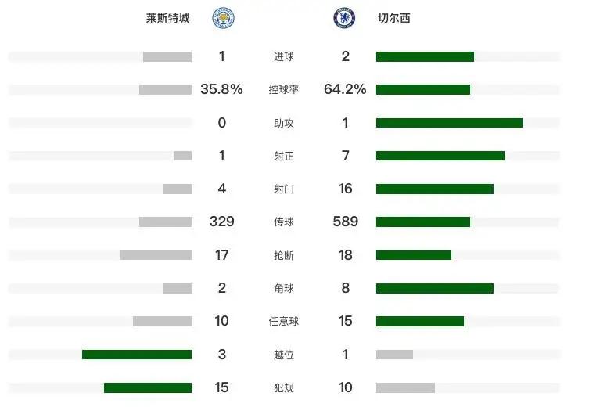The width and height of the screenshot is (589, 407).
Task: Click Leicester's grey 抢断 bar
Action: pyautogui.click(x=156, y=255)
